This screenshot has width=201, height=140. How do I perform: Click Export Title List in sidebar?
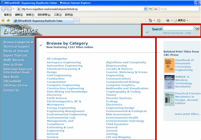pos(15,55)
